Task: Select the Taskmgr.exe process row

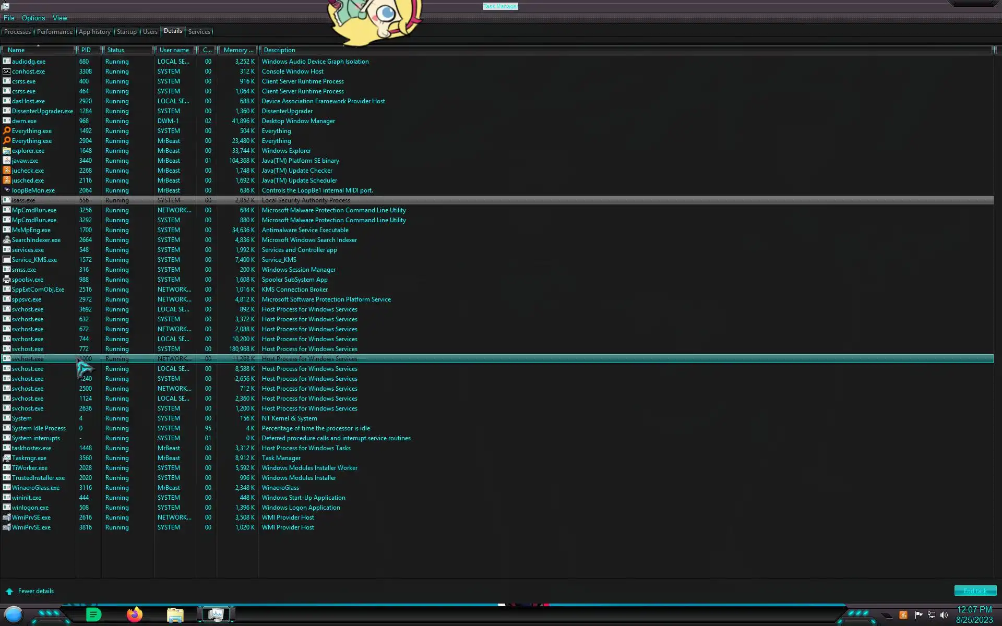Action: click(29, 458)
